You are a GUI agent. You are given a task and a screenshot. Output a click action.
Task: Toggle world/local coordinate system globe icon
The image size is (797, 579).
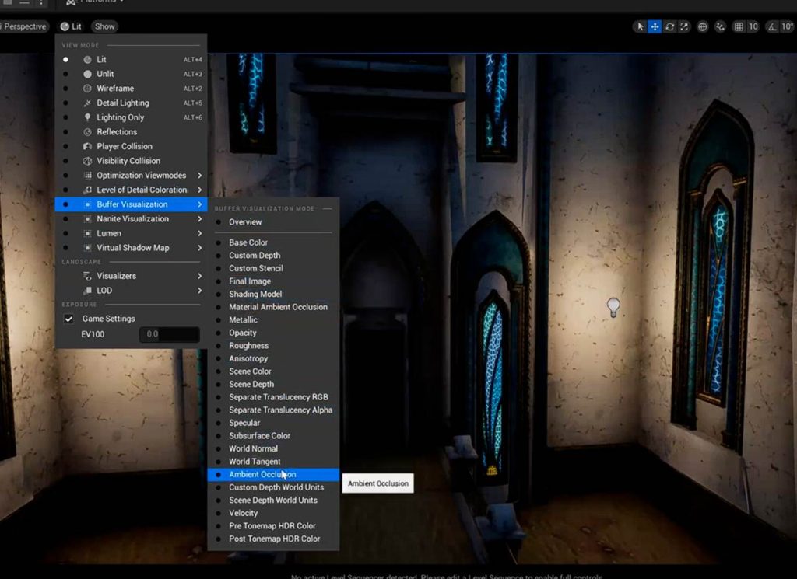click(702, 26)
